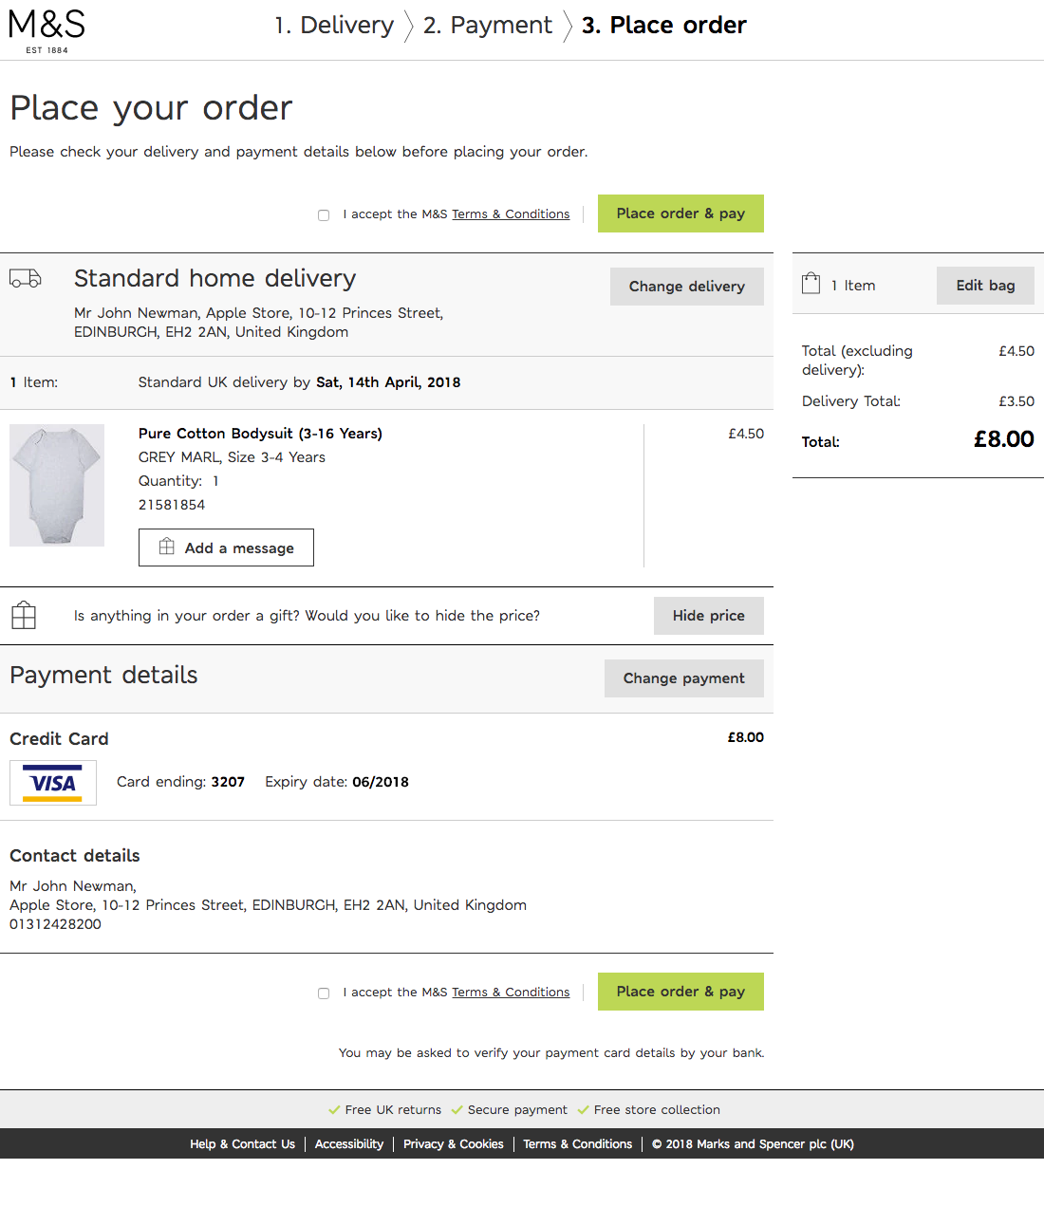Screen dimensions: 1044x1225
Task: Select the gift box icon near hide price question
Action: coord(23,615)
